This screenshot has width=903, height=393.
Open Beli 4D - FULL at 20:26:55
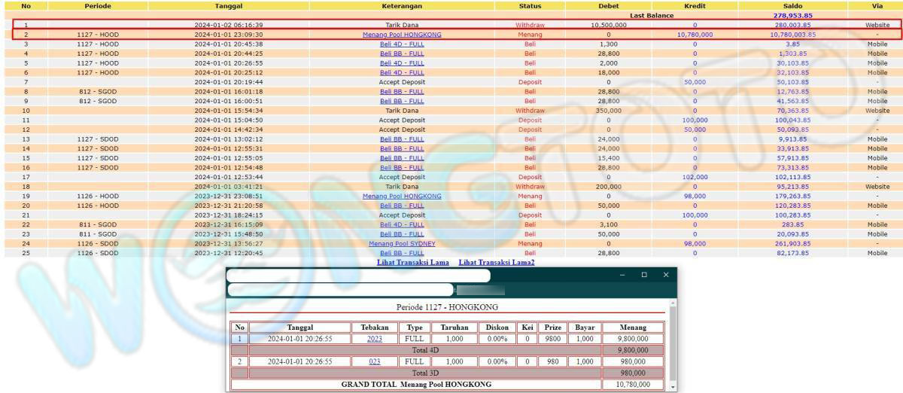tap(402, 63)
